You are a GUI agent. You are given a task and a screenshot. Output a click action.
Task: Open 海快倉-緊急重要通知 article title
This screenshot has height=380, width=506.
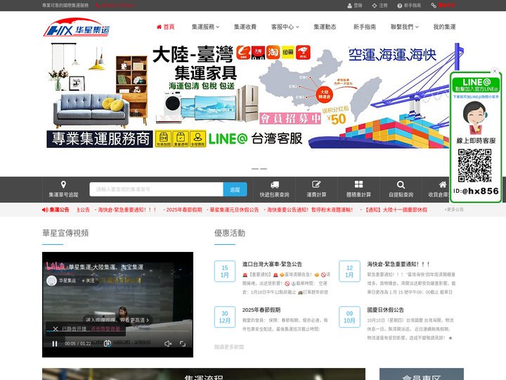pyautogui.click(x=398, y=264)
